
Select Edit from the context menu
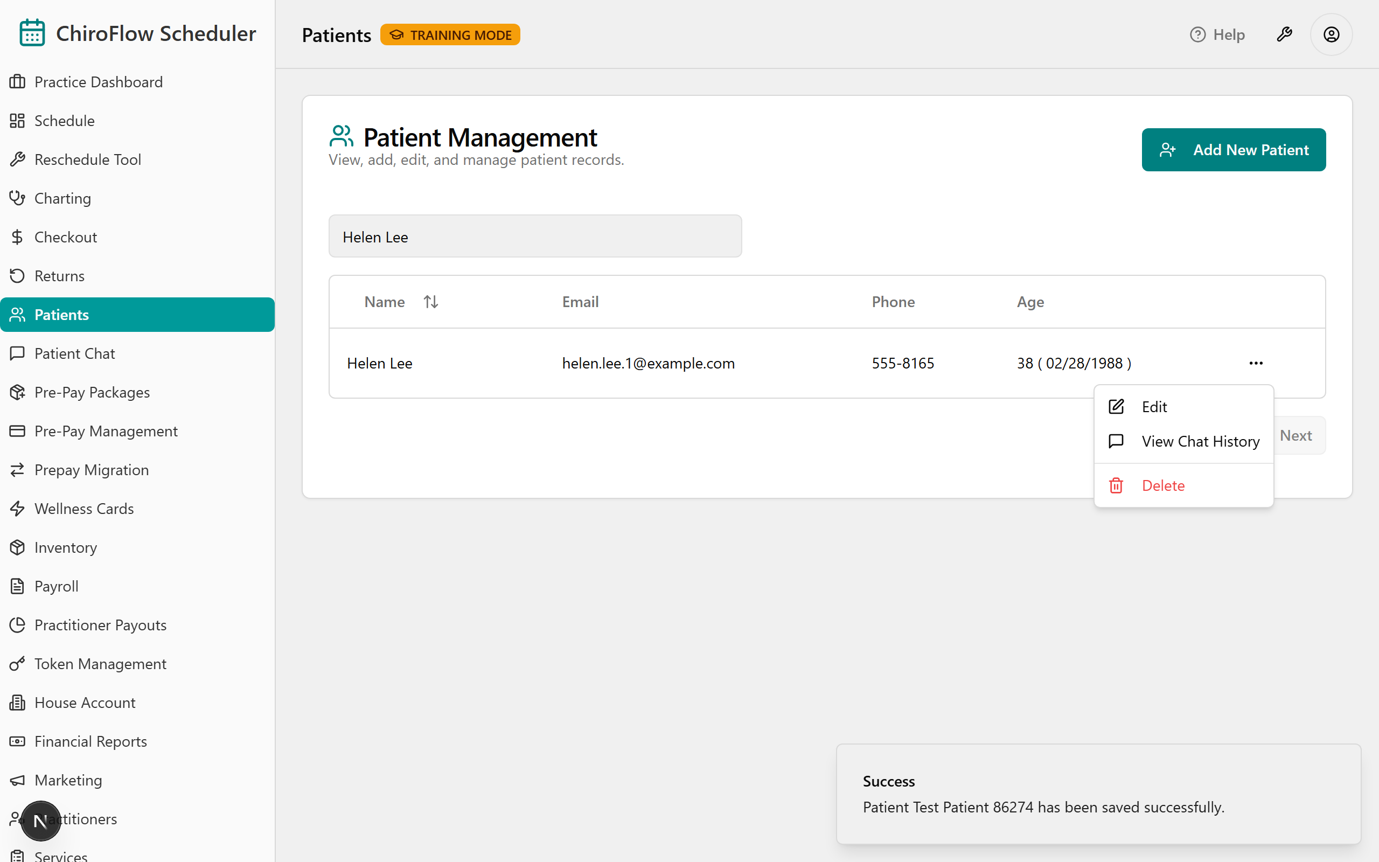[1183, 406]
